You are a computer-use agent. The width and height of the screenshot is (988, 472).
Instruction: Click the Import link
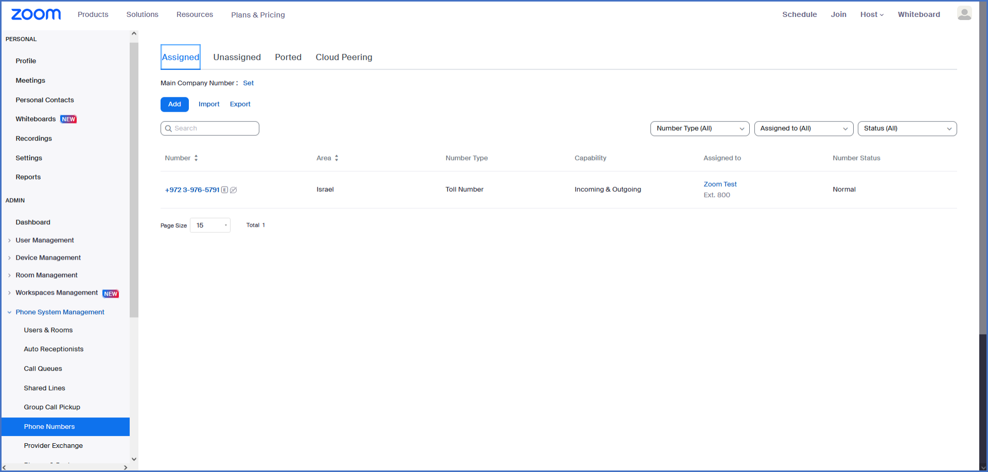coord(209,104)
